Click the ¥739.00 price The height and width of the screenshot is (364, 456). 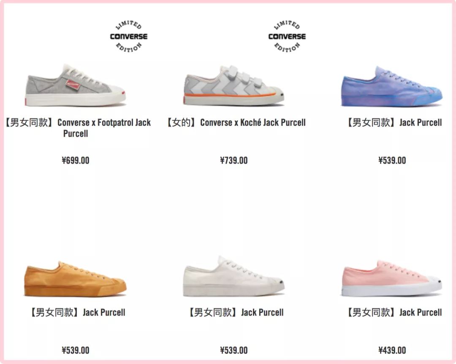[233, 160]
